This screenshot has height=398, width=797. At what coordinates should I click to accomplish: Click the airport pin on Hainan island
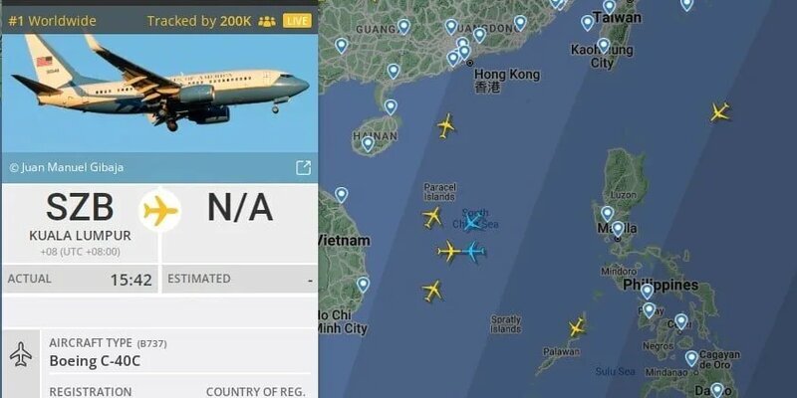click(x=368, y=143)
